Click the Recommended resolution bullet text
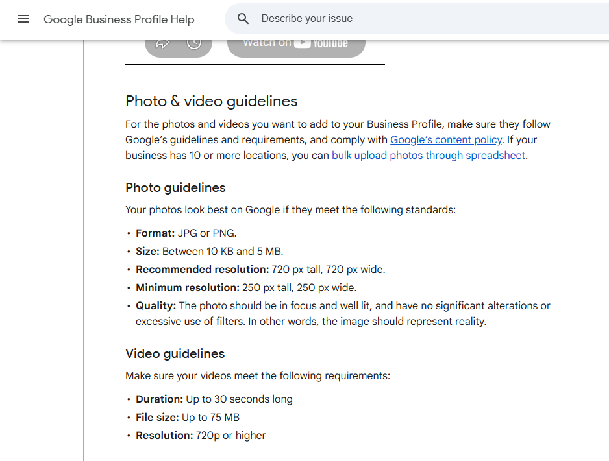 (x=260, y=270)
